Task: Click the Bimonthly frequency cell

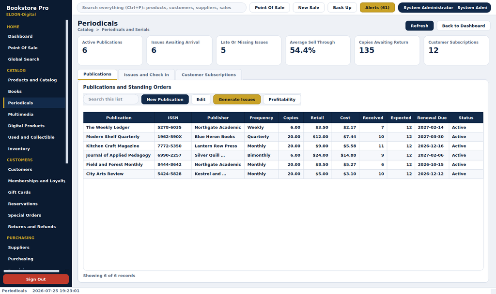Action: [261, 155]
